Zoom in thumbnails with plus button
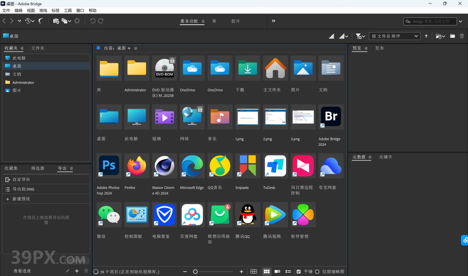 pos(241,272)
